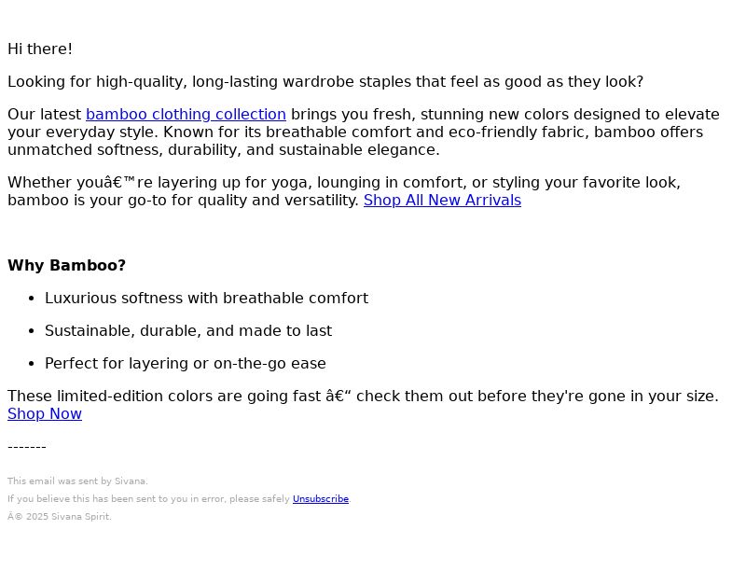The width and height of the screenshot is (746, 571).
Task: Click the Luxurious softness bullet item
Action: [206, 299]
